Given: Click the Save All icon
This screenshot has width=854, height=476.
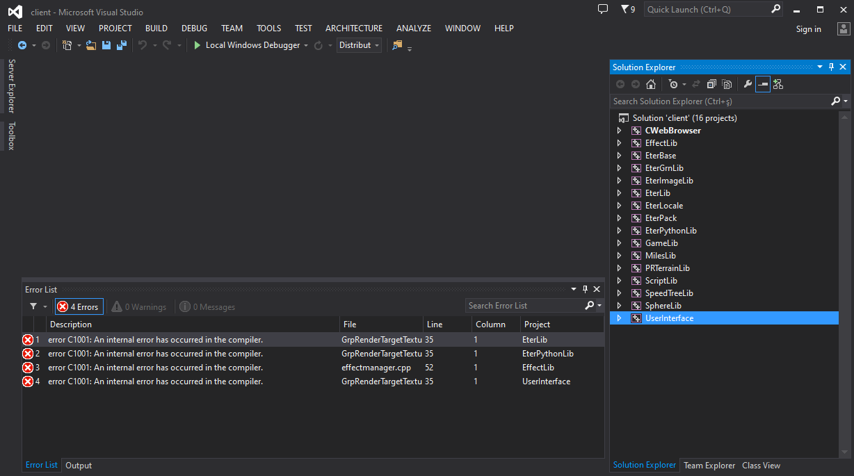Looking at the screenshot, I should click(121, 45).
